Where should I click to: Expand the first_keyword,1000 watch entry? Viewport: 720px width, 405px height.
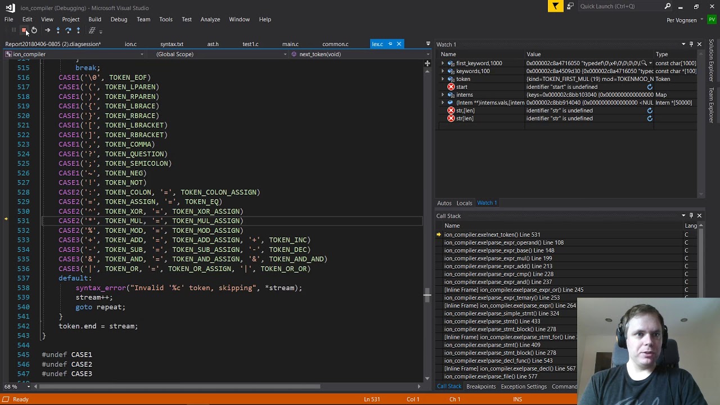click(x=443, y=64)
